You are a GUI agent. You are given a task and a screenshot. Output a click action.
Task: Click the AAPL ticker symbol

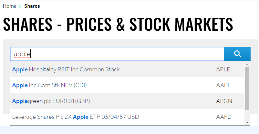point(223,85)
